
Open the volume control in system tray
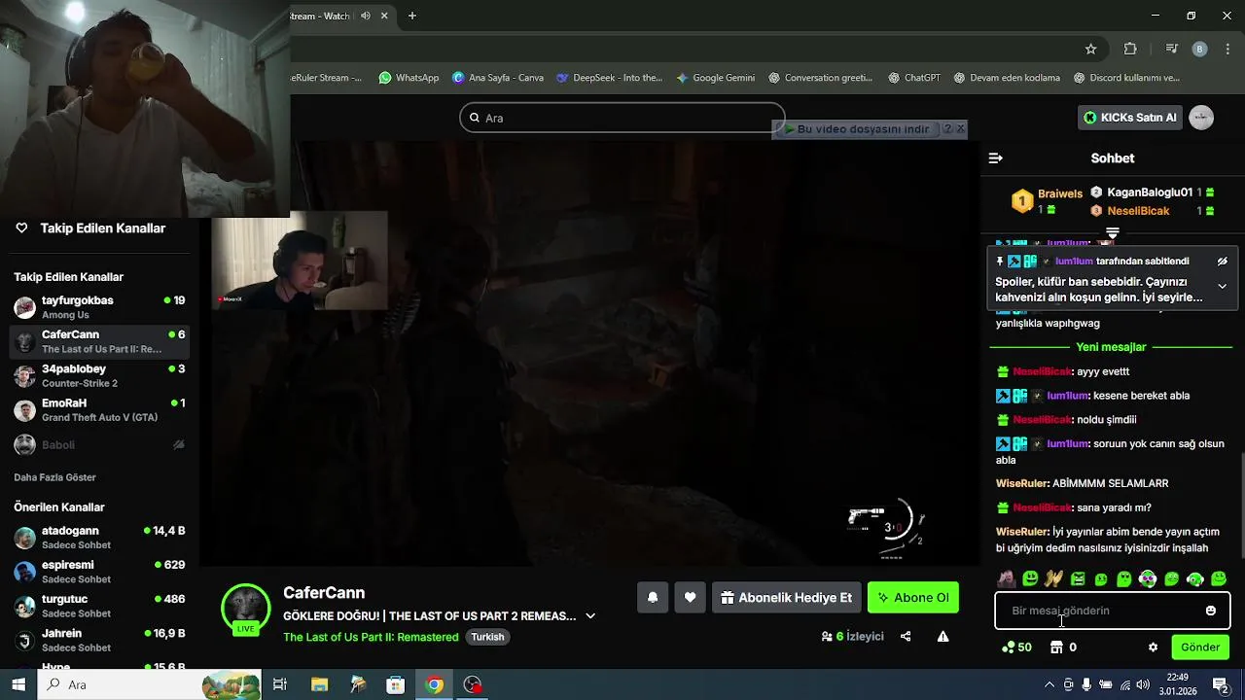[1143, 684]
